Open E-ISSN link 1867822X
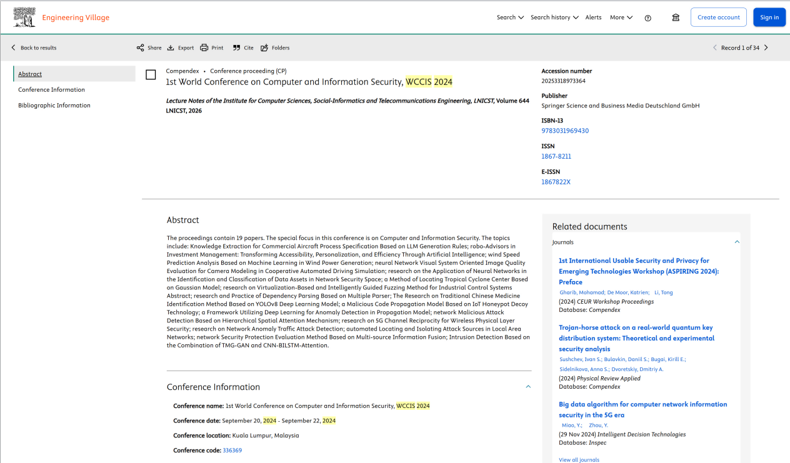The image size is (790, 463). 556,182
